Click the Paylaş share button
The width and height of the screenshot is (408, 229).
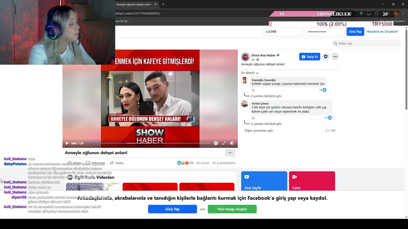[x=117, y=163]
